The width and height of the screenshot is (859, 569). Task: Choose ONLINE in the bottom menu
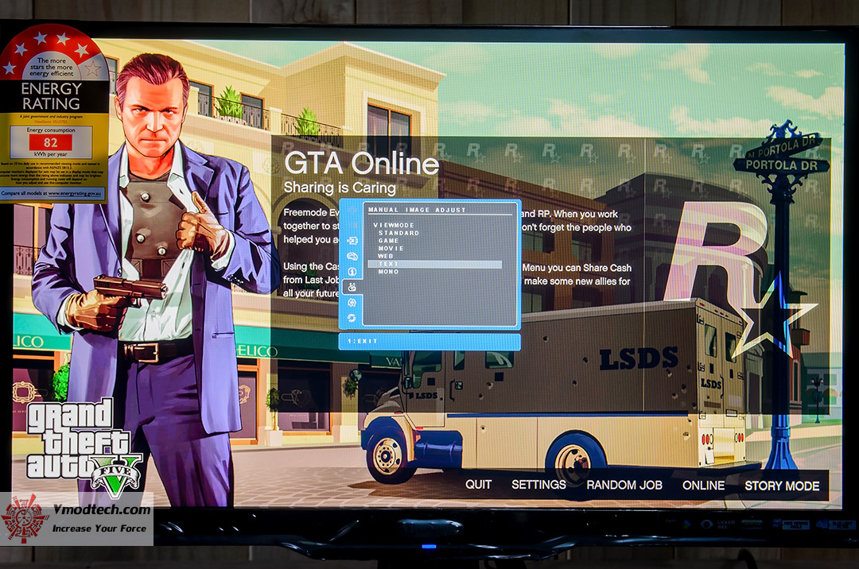point(703,486)
